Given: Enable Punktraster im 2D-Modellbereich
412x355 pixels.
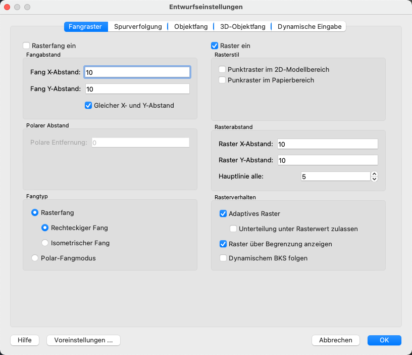Looking at the screenshot, I should tap(222, 69).
